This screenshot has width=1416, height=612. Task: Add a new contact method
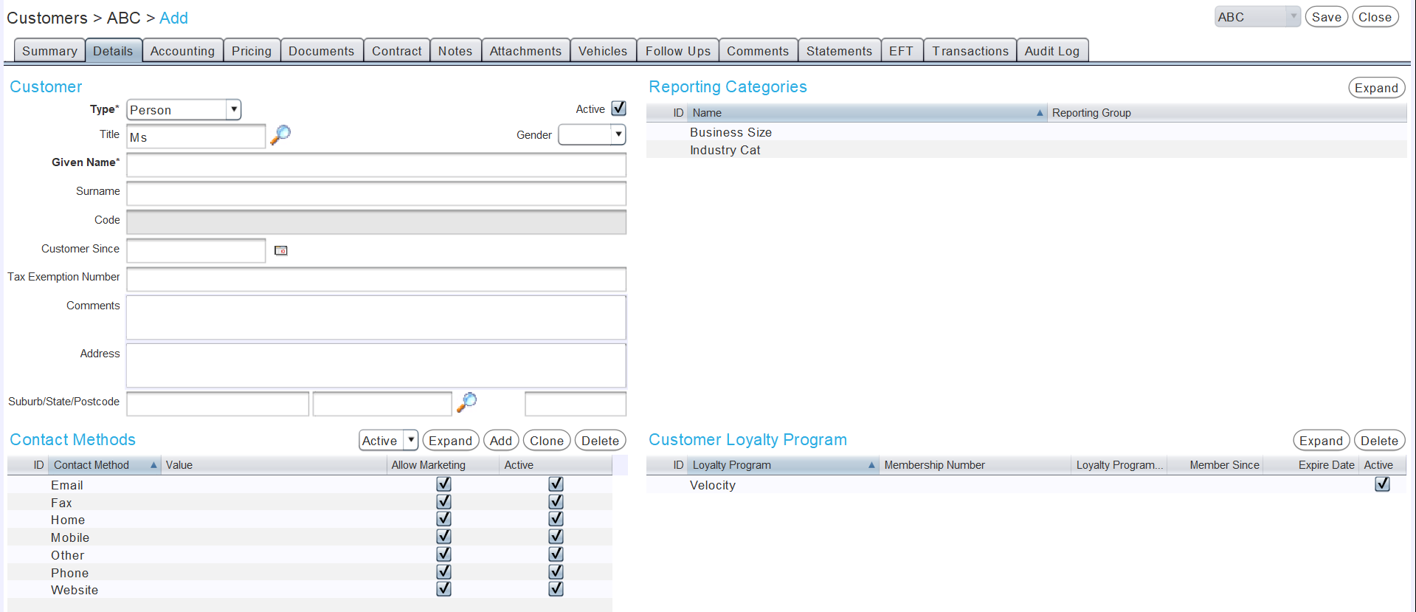(x=501, y=441)
